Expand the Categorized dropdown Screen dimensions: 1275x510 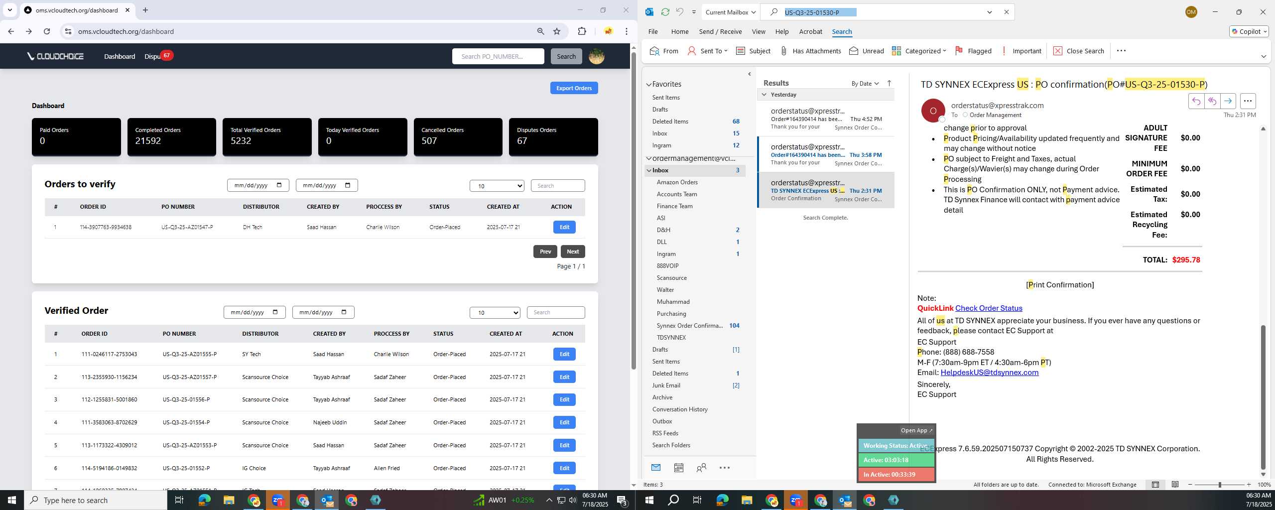click(x=919, y=51)
